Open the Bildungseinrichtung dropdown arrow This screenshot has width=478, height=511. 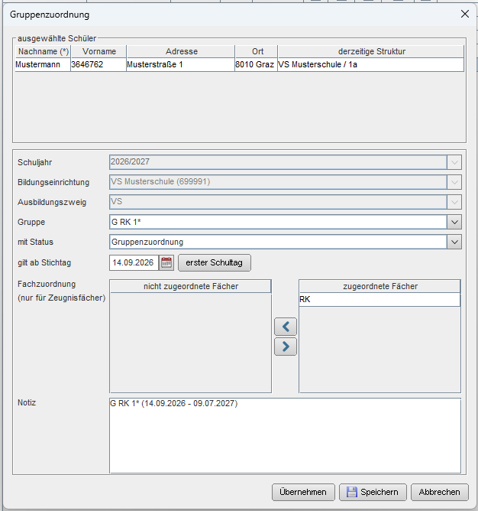[454, 182]
